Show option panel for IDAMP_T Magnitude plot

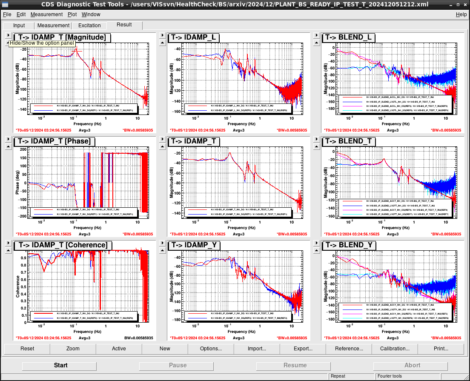(x=9, y=35)
